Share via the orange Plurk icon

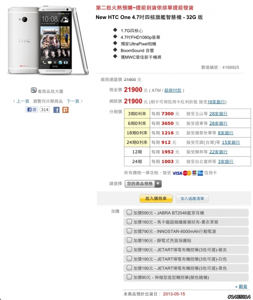click(x=65, y=110)
